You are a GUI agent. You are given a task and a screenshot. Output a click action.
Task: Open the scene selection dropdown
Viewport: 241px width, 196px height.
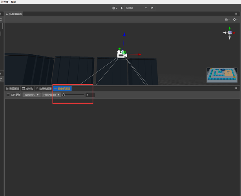tap(136, 8)
